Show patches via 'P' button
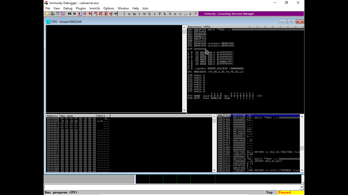The height and width of the screenshot is (195, 348). coord(160,14)
